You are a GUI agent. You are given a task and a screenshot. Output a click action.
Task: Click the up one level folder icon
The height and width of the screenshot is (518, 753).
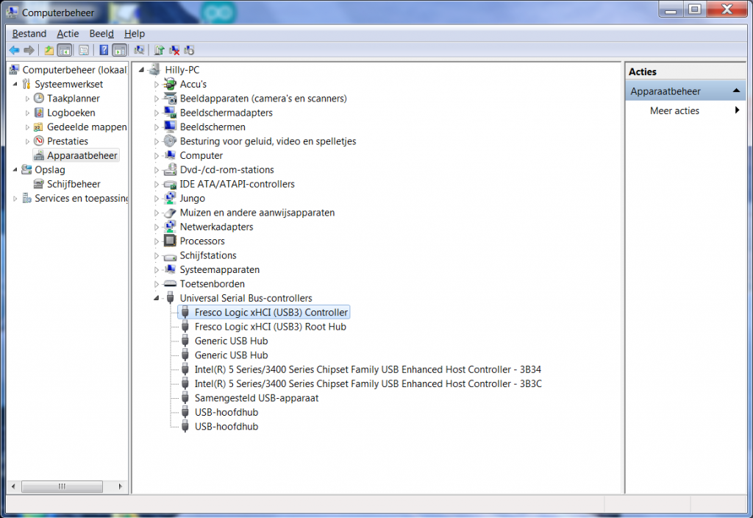tap(49, 50)
